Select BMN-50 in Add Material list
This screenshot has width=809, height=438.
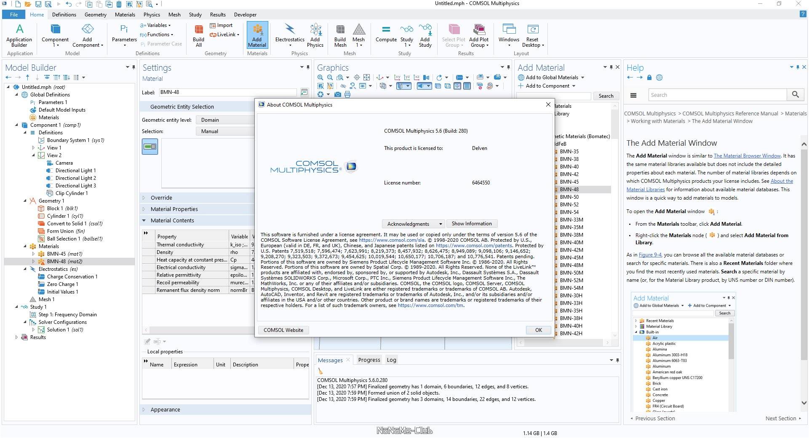pos(569,197)
